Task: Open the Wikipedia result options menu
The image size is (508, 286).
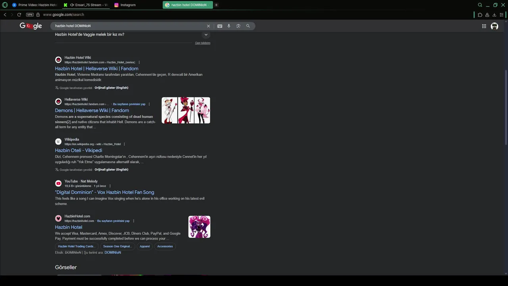Action: (124, 144)
